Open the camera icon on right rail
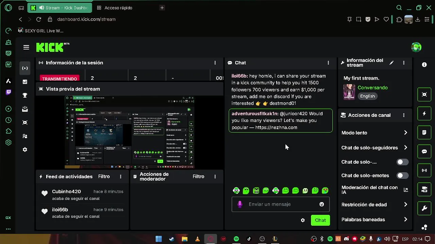This screenshot has width=435, height=244. pyautogui.click(x=424, y=189)
